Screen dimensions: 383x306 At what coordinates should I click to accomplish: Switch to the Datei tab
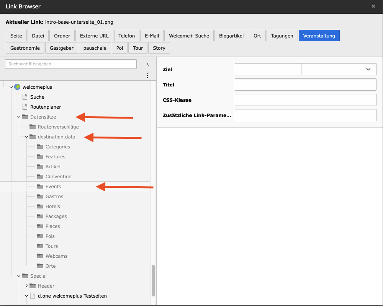pyautogui.click(x=38, y=36)
